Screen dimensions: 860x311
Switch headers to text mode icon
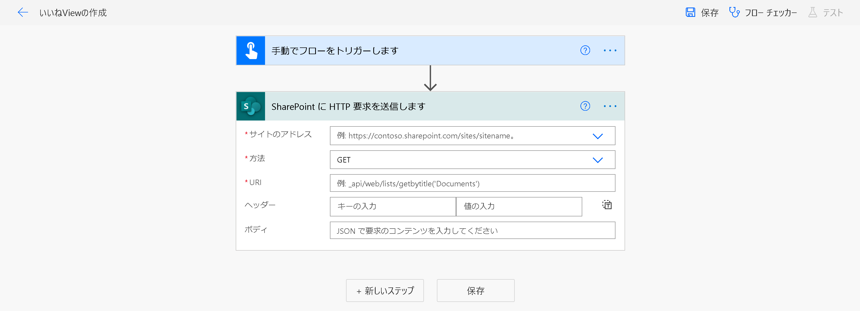(607, 205)
